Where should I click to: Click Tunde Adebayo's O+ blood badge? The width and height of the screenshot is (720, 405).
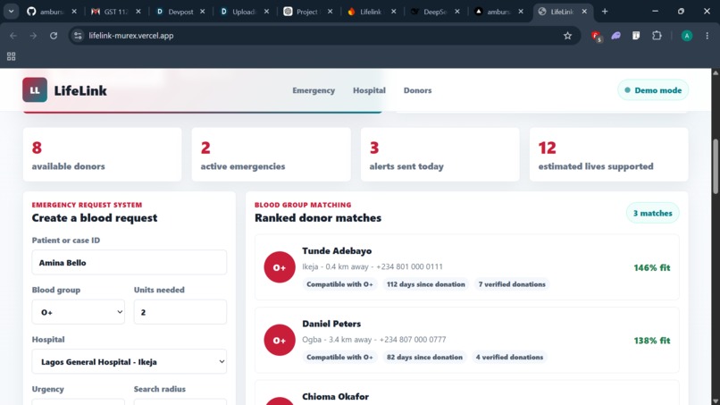pos(280,267)
